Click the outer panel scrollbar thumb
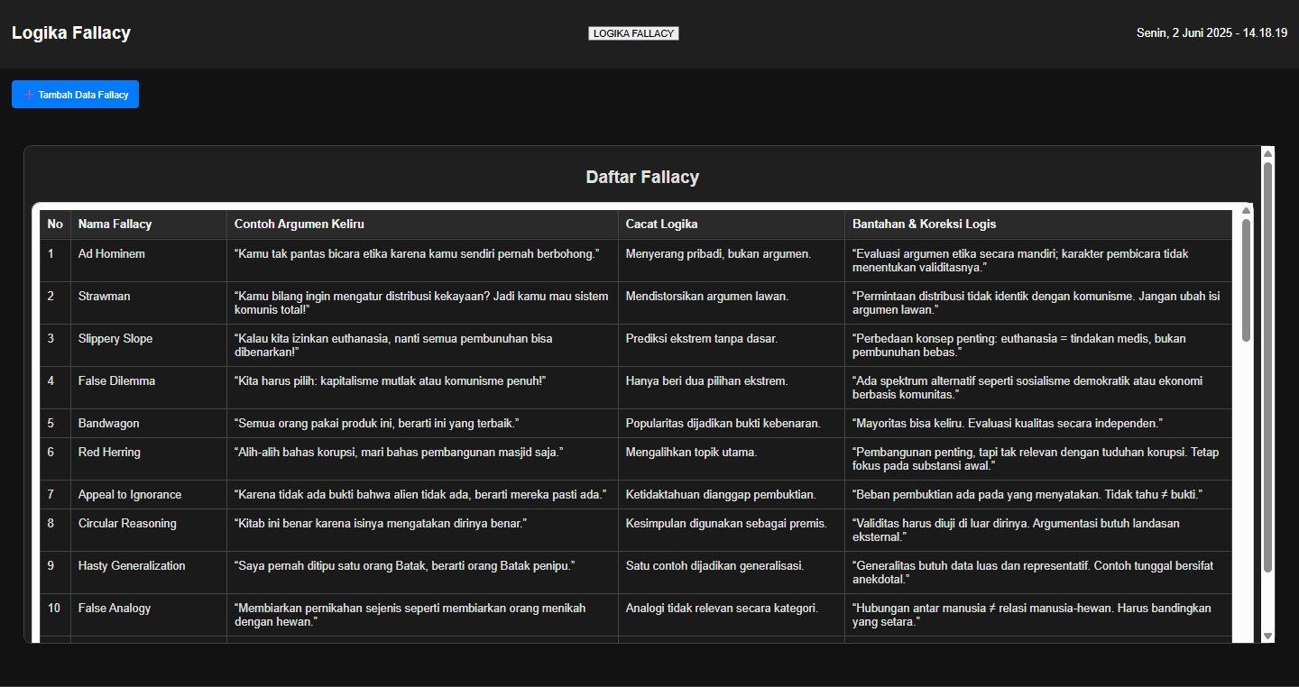 [x=1267, y=367]
